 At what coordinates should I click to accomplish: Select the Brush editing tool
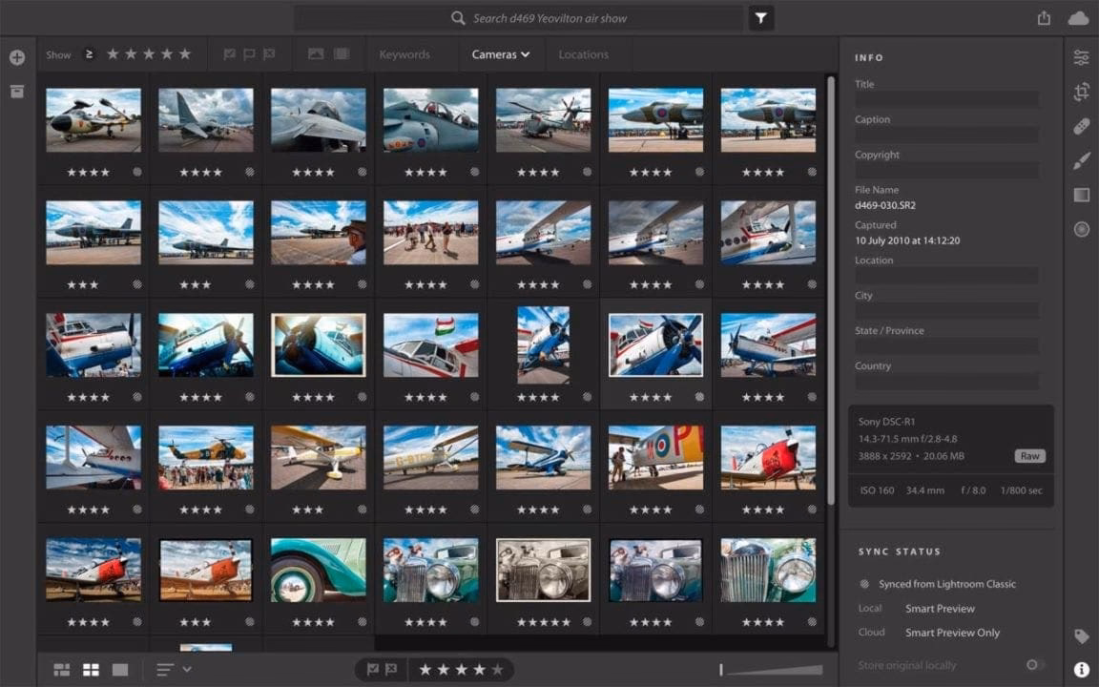(x=1082, y=160)
